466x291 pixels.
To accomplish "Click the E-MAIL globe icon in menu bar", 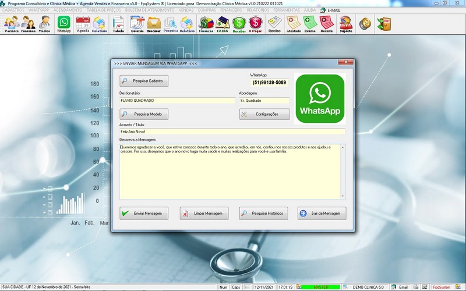I will tap(323, 10).
